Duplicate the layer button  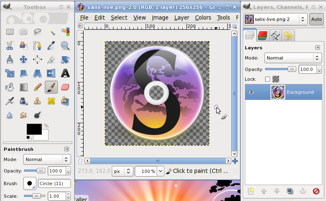pos(290,191)
